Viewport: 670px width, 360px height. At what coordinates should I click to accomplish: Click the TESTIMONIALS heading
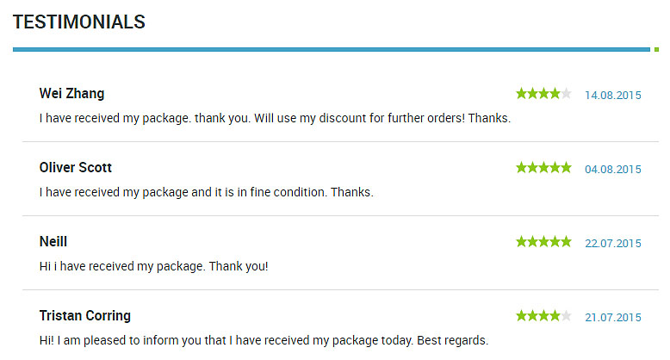(79, 22)
